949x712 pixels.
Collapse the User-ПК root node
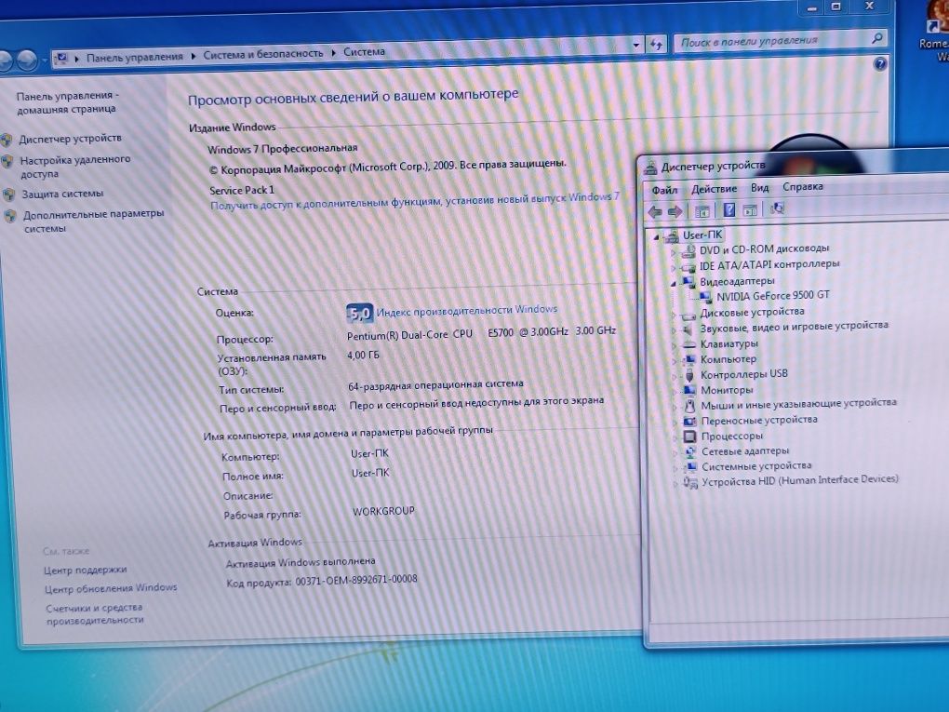(x=656, y=237)
